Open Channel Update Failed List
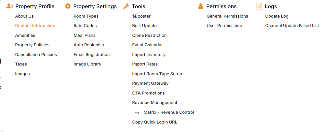This screenshot has height=132, width=322. point(292,26)
